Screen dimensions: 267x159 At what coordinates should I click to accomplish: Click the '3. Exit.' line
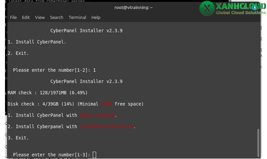(18, 138)
